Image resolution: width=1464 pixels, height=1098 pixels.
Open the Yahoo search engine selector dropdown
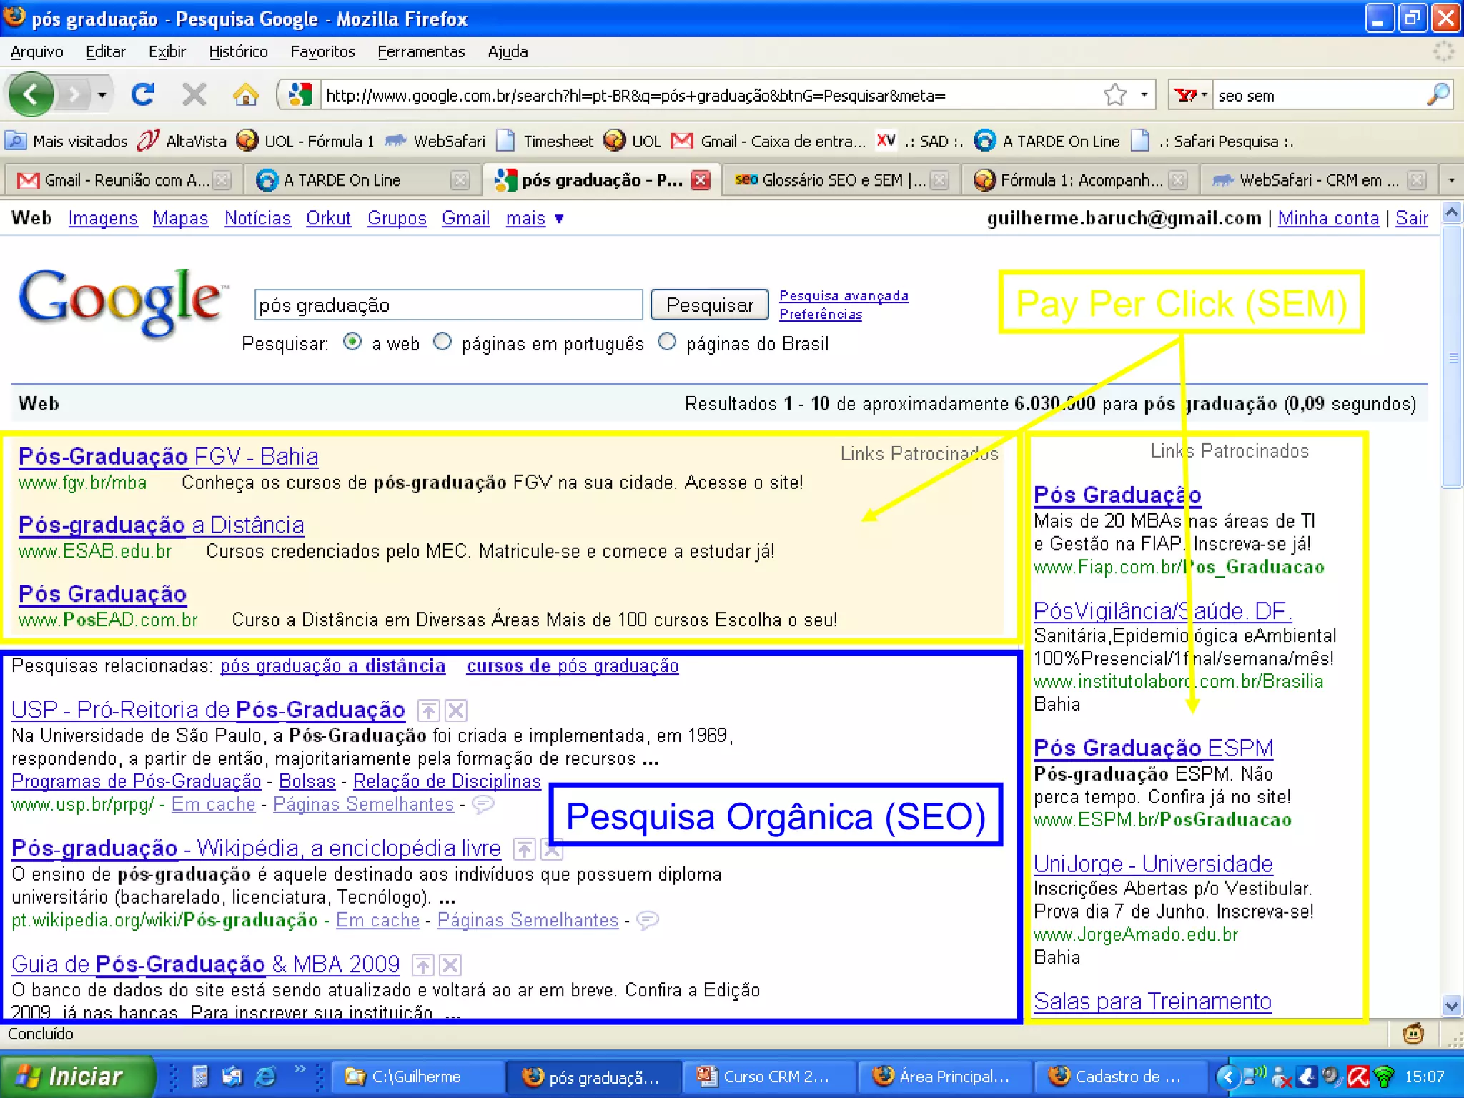point(1190,95)
